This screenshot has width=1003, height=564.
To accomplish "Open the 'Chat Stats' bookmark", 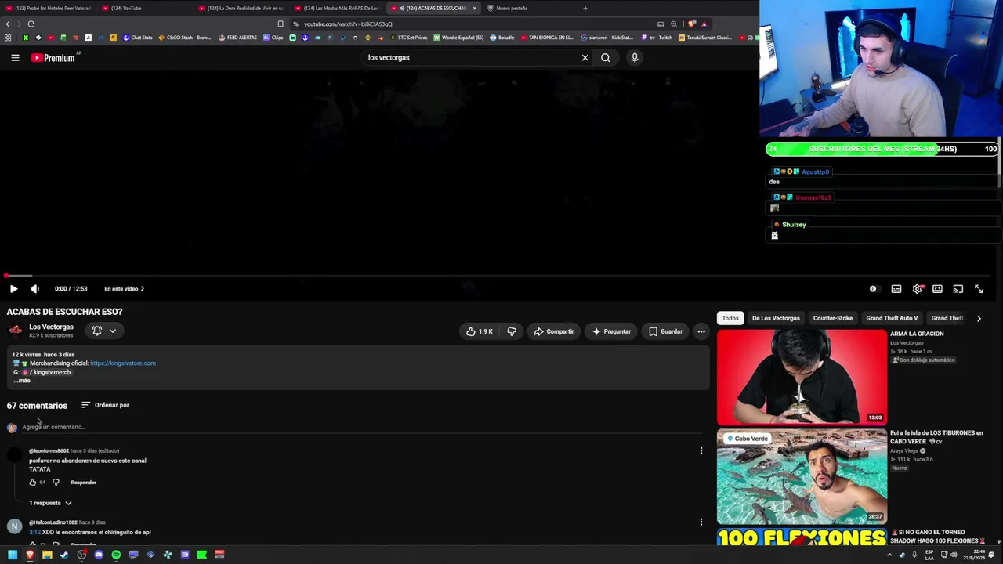I will tap(137, 38).
